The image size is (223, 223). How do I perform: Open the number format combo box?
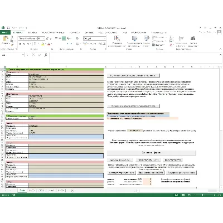pos(94,38)
